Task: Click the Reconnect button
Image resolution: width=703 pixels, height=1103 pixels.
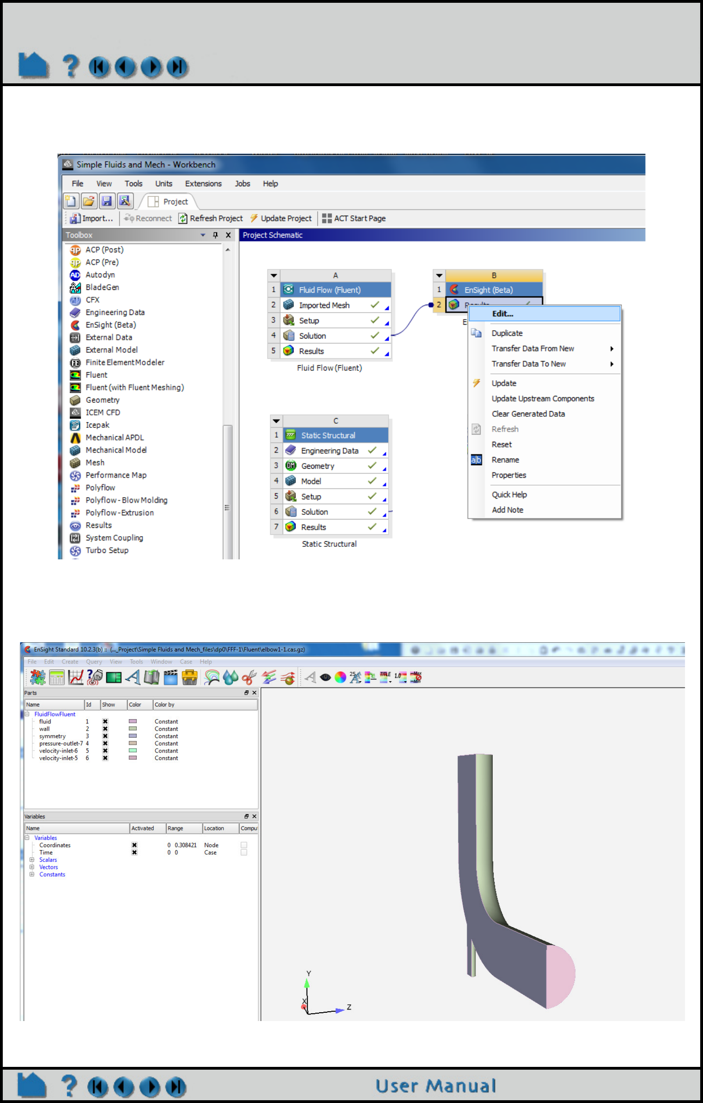Action: coord(148,218)
